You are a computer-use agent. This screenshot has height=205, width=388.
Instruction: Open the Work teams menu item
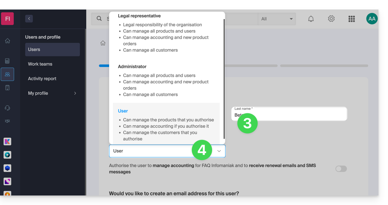[x=40, y=64]
